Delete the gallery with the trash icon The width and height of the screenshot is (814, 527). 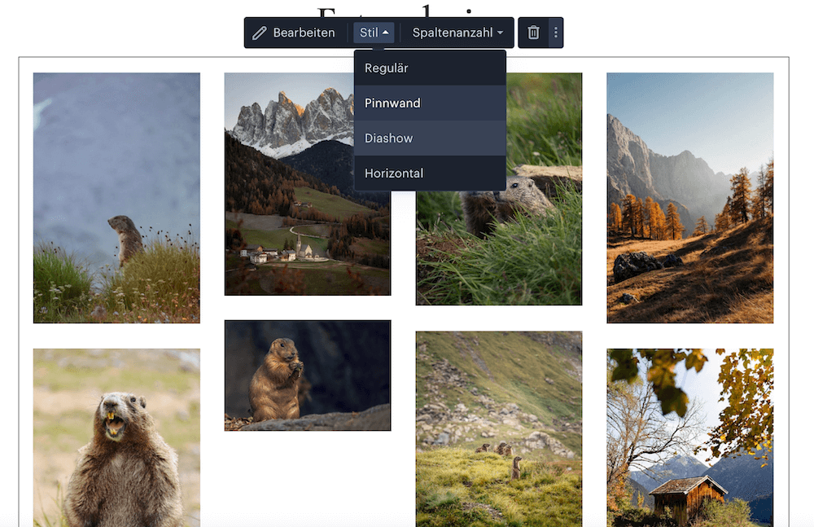[x=533, y=33]
